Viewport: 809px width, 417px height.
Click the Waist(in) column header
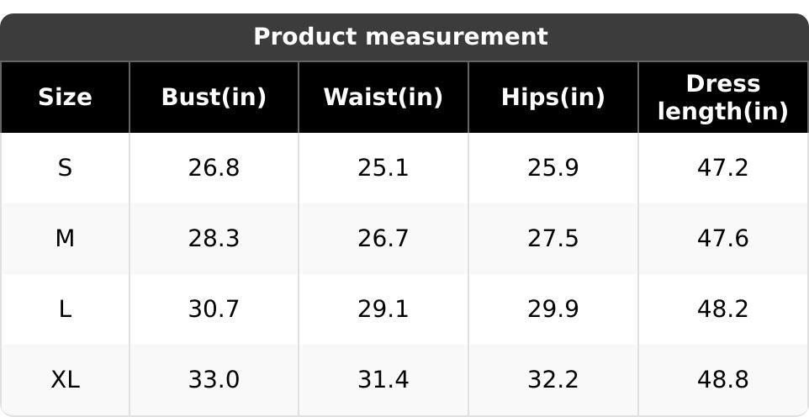pyautogui.click(x=383, y=97)
